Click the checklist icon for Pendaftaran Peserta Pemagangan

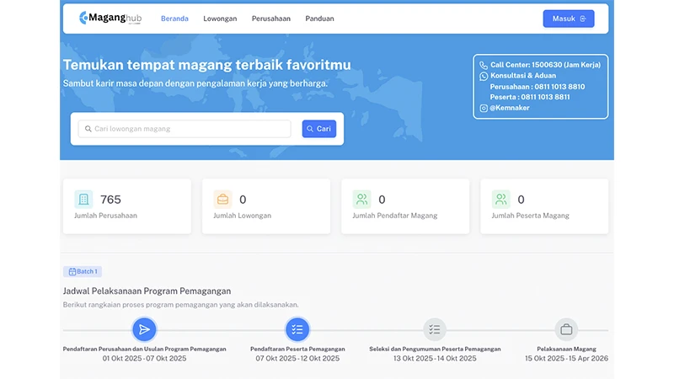[297, 329]
